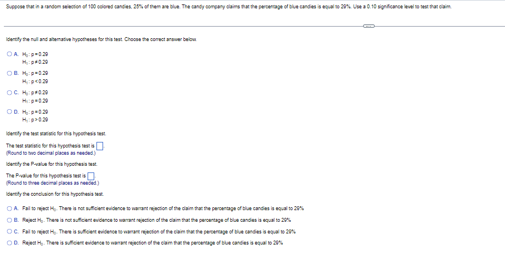Select conclusion A: fail to reject, not sufficient evidence

tap(9, 208)
